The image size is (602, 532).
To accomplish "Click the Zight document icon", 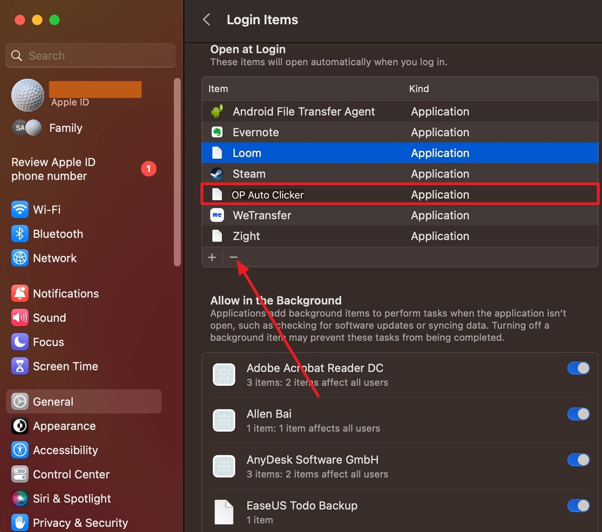I will click(217, 236).
